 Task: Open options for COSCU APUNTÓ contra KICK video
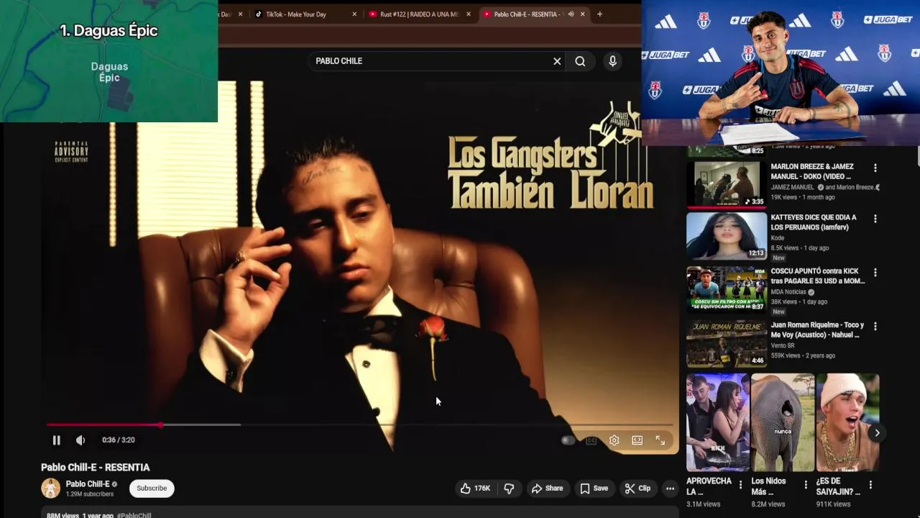coord(875,273)
